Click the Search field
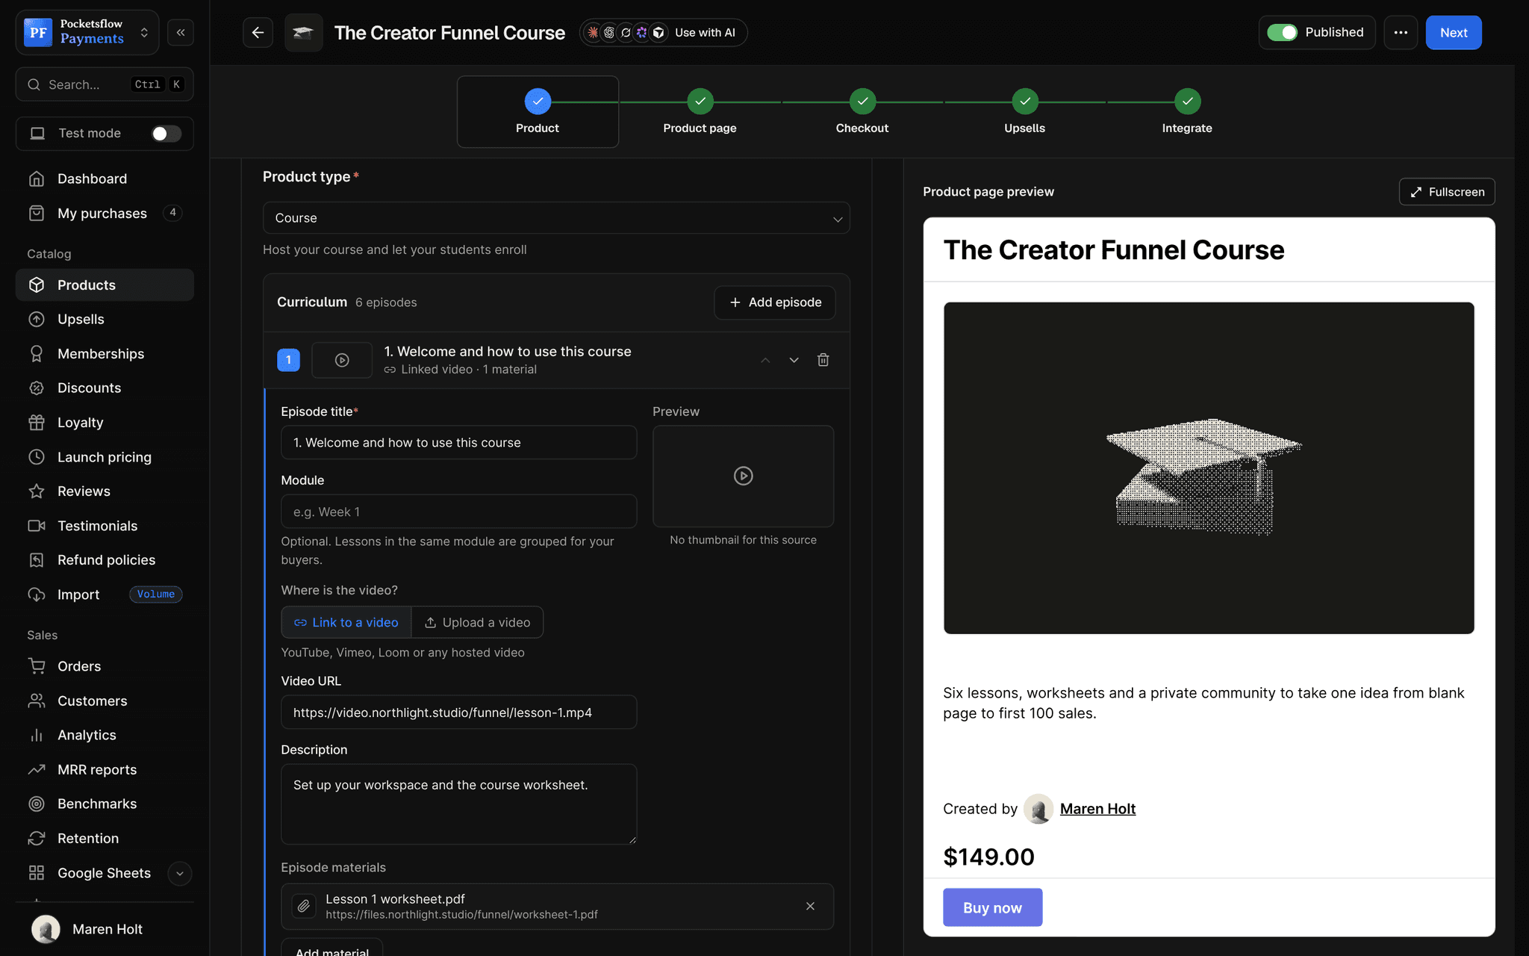 click(105, 84)
